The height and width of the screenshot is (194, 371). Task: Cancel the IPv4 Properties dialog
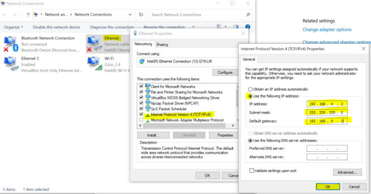click(354, 187)
